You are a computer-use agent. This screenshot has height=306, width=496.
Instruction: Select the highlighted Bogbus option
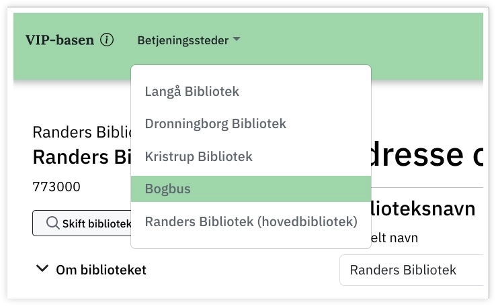pos(168,189)
